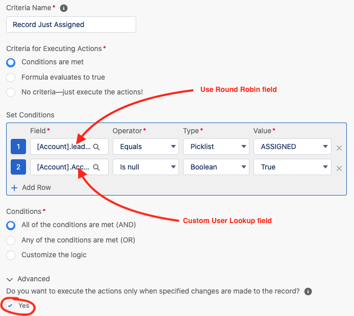This screenshot has width=354, height=316.
Task: Open field lookup search in row 2
Action: click(x=96, y=167)
